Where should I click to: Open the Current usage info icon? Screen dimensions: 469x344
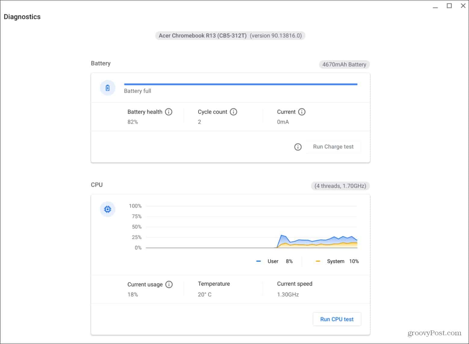pyautogui.click(x=169, y=284)
